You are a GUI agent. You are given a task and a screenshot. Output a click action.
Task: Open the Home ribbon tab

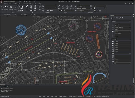point(6,4)
